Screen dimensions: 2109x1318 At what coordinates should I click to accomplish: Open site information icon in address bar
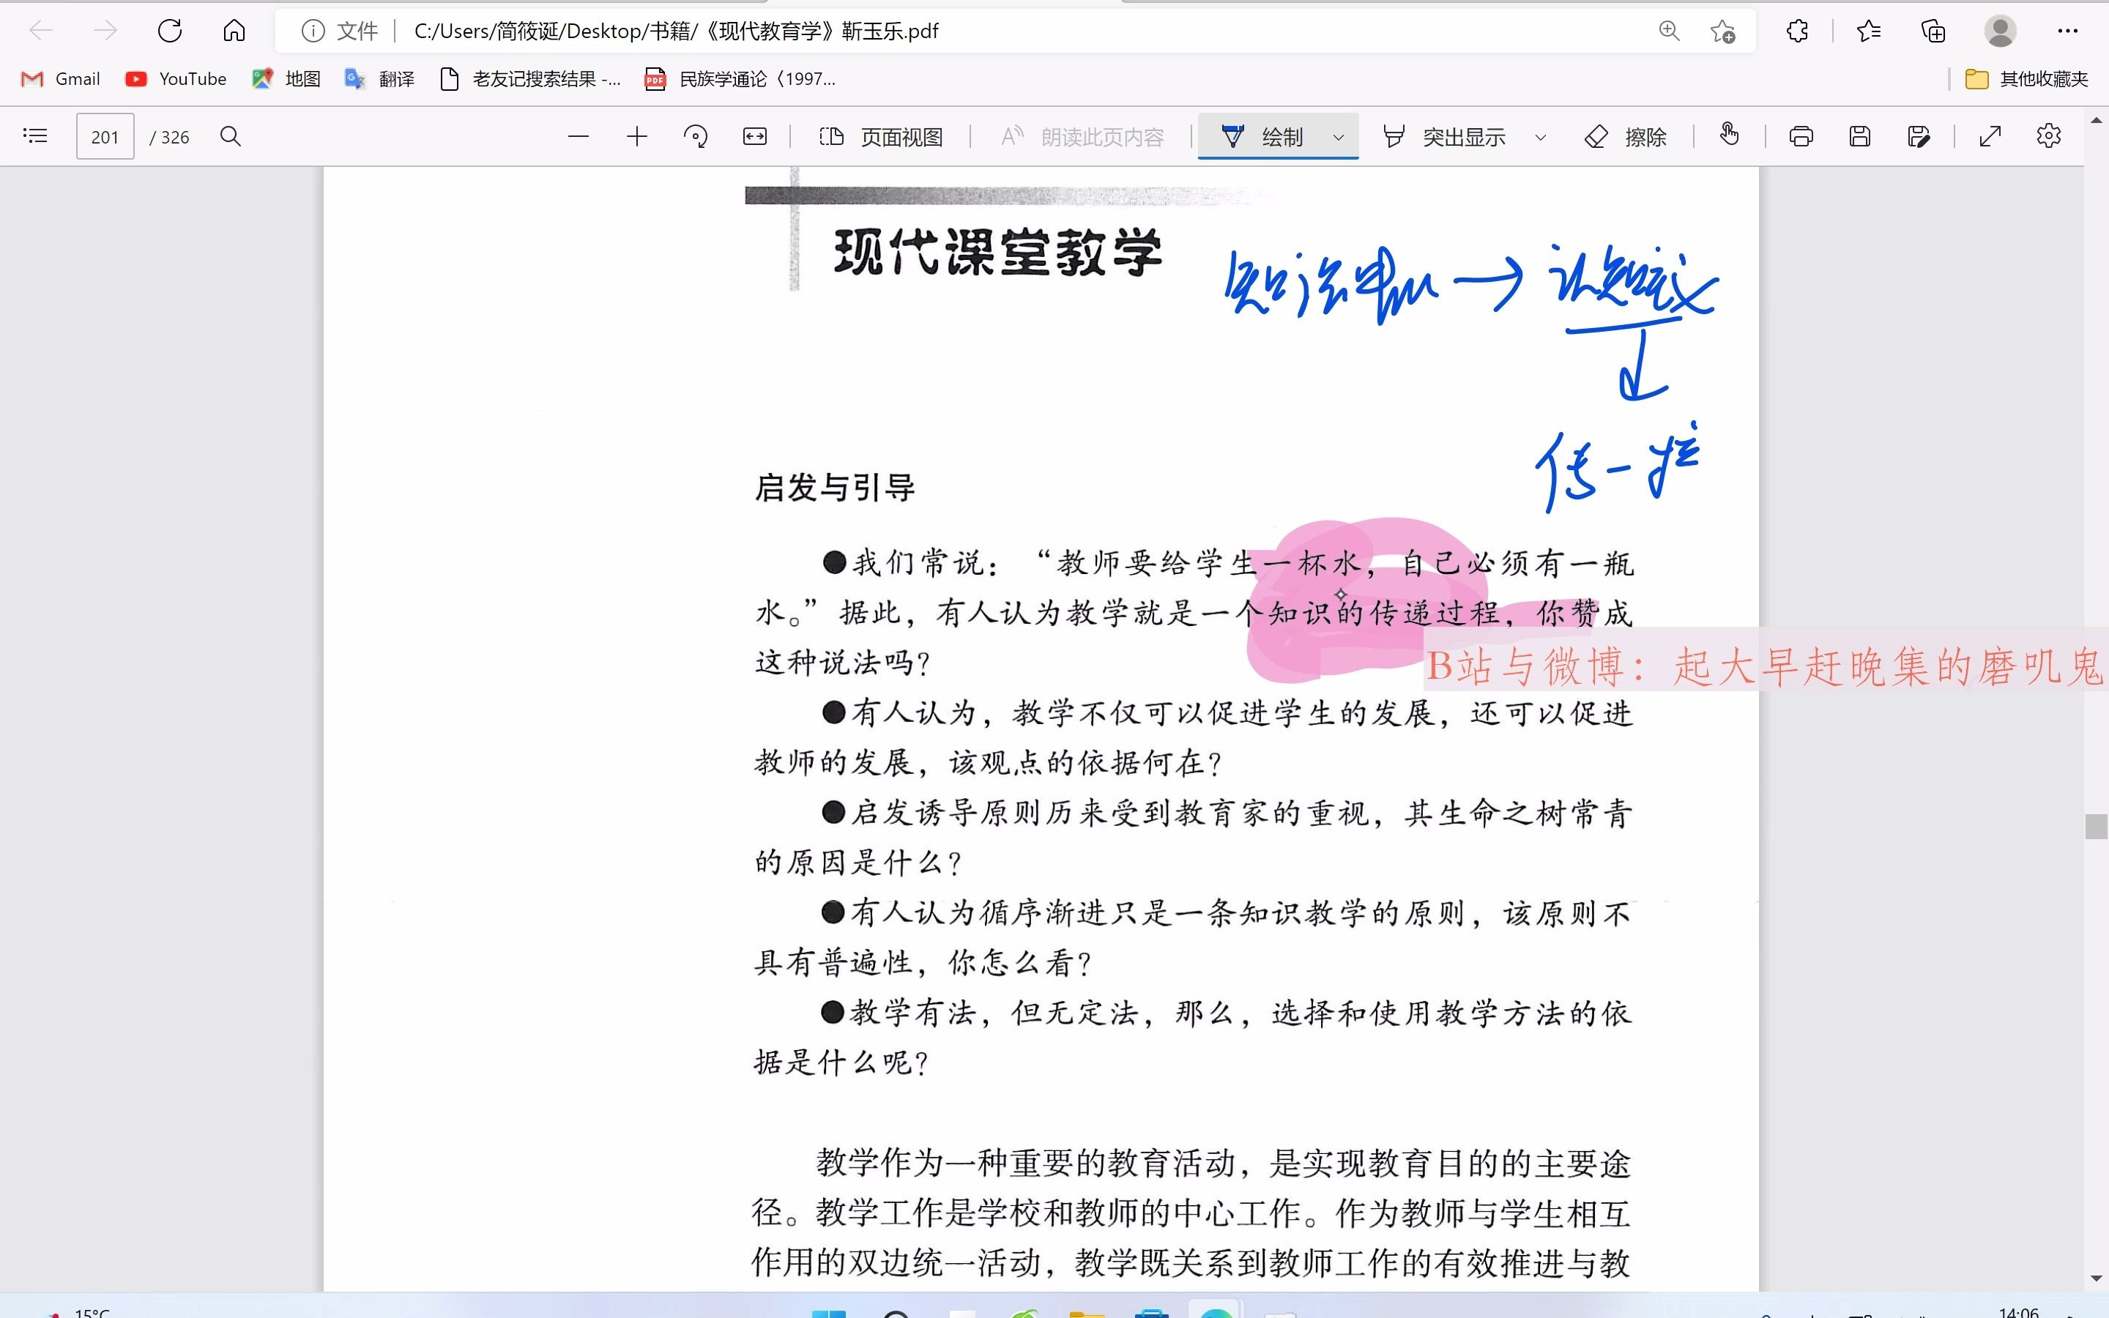tap(313, 31)
